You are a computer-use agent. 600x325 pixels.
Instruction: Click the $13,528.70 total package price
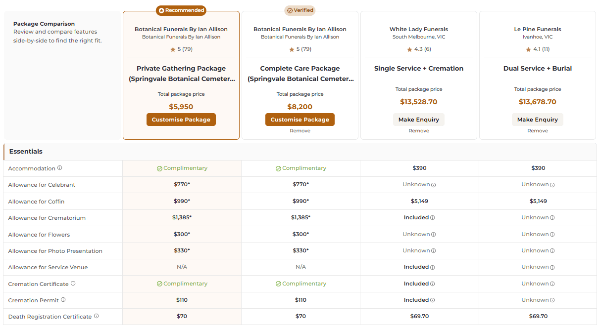click(419, 102)
